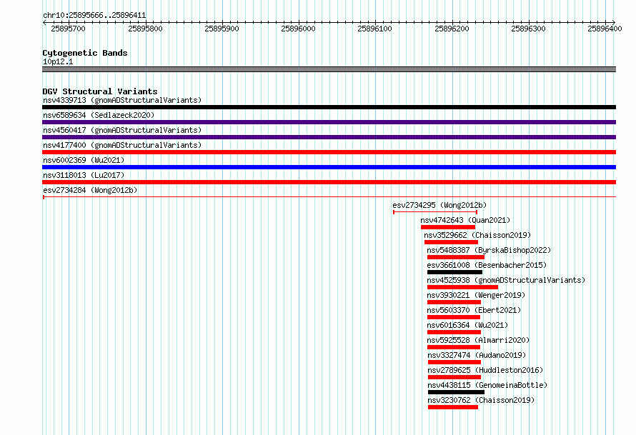The height and width of the screenshot is (435, 636).
Task: Open the nsv6589634 (Sedlazeck2020) variant label
Action: [99, 115]
